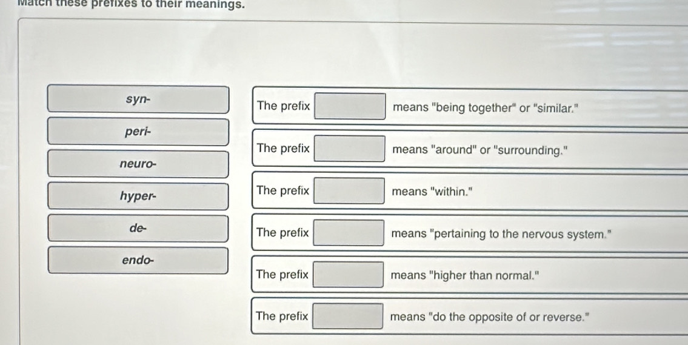The height and width of the screenshot is (345, 688).
Task: Click the blank box for "being together"
Action: (350, 107)
